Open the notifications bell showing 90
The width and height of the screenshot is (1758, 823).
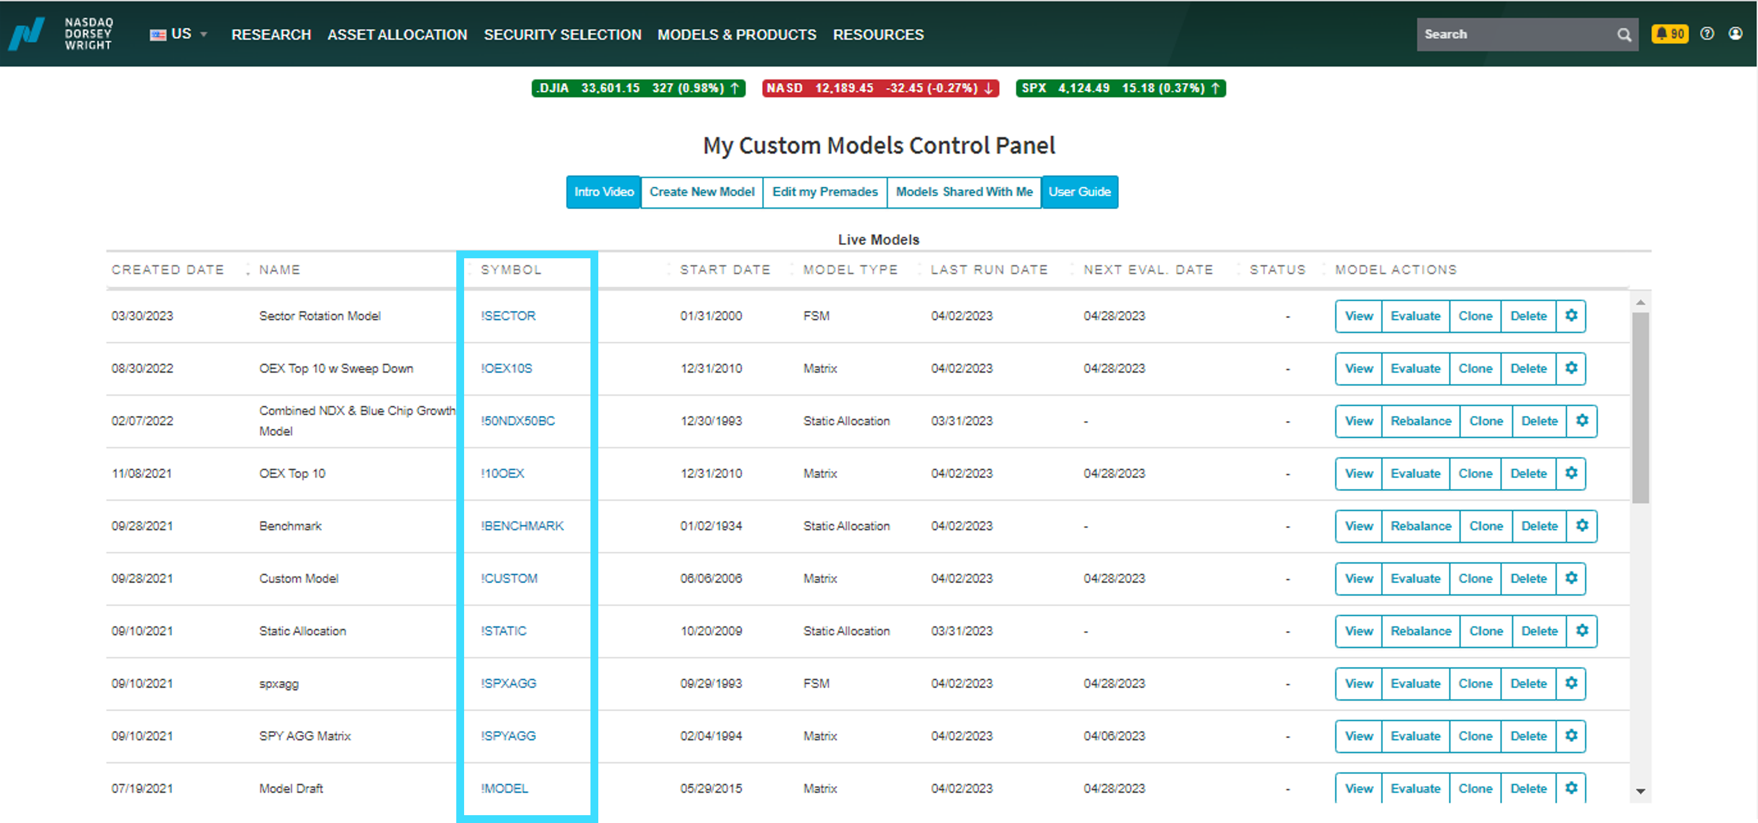pos(1669,34)
